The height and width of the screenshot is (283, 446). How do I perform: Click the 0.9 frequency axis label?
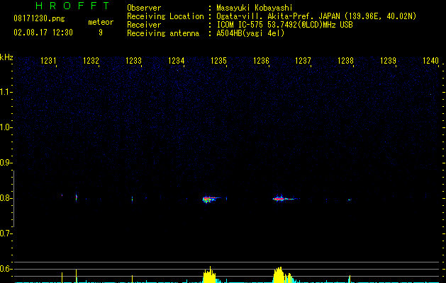pos(6,163)
